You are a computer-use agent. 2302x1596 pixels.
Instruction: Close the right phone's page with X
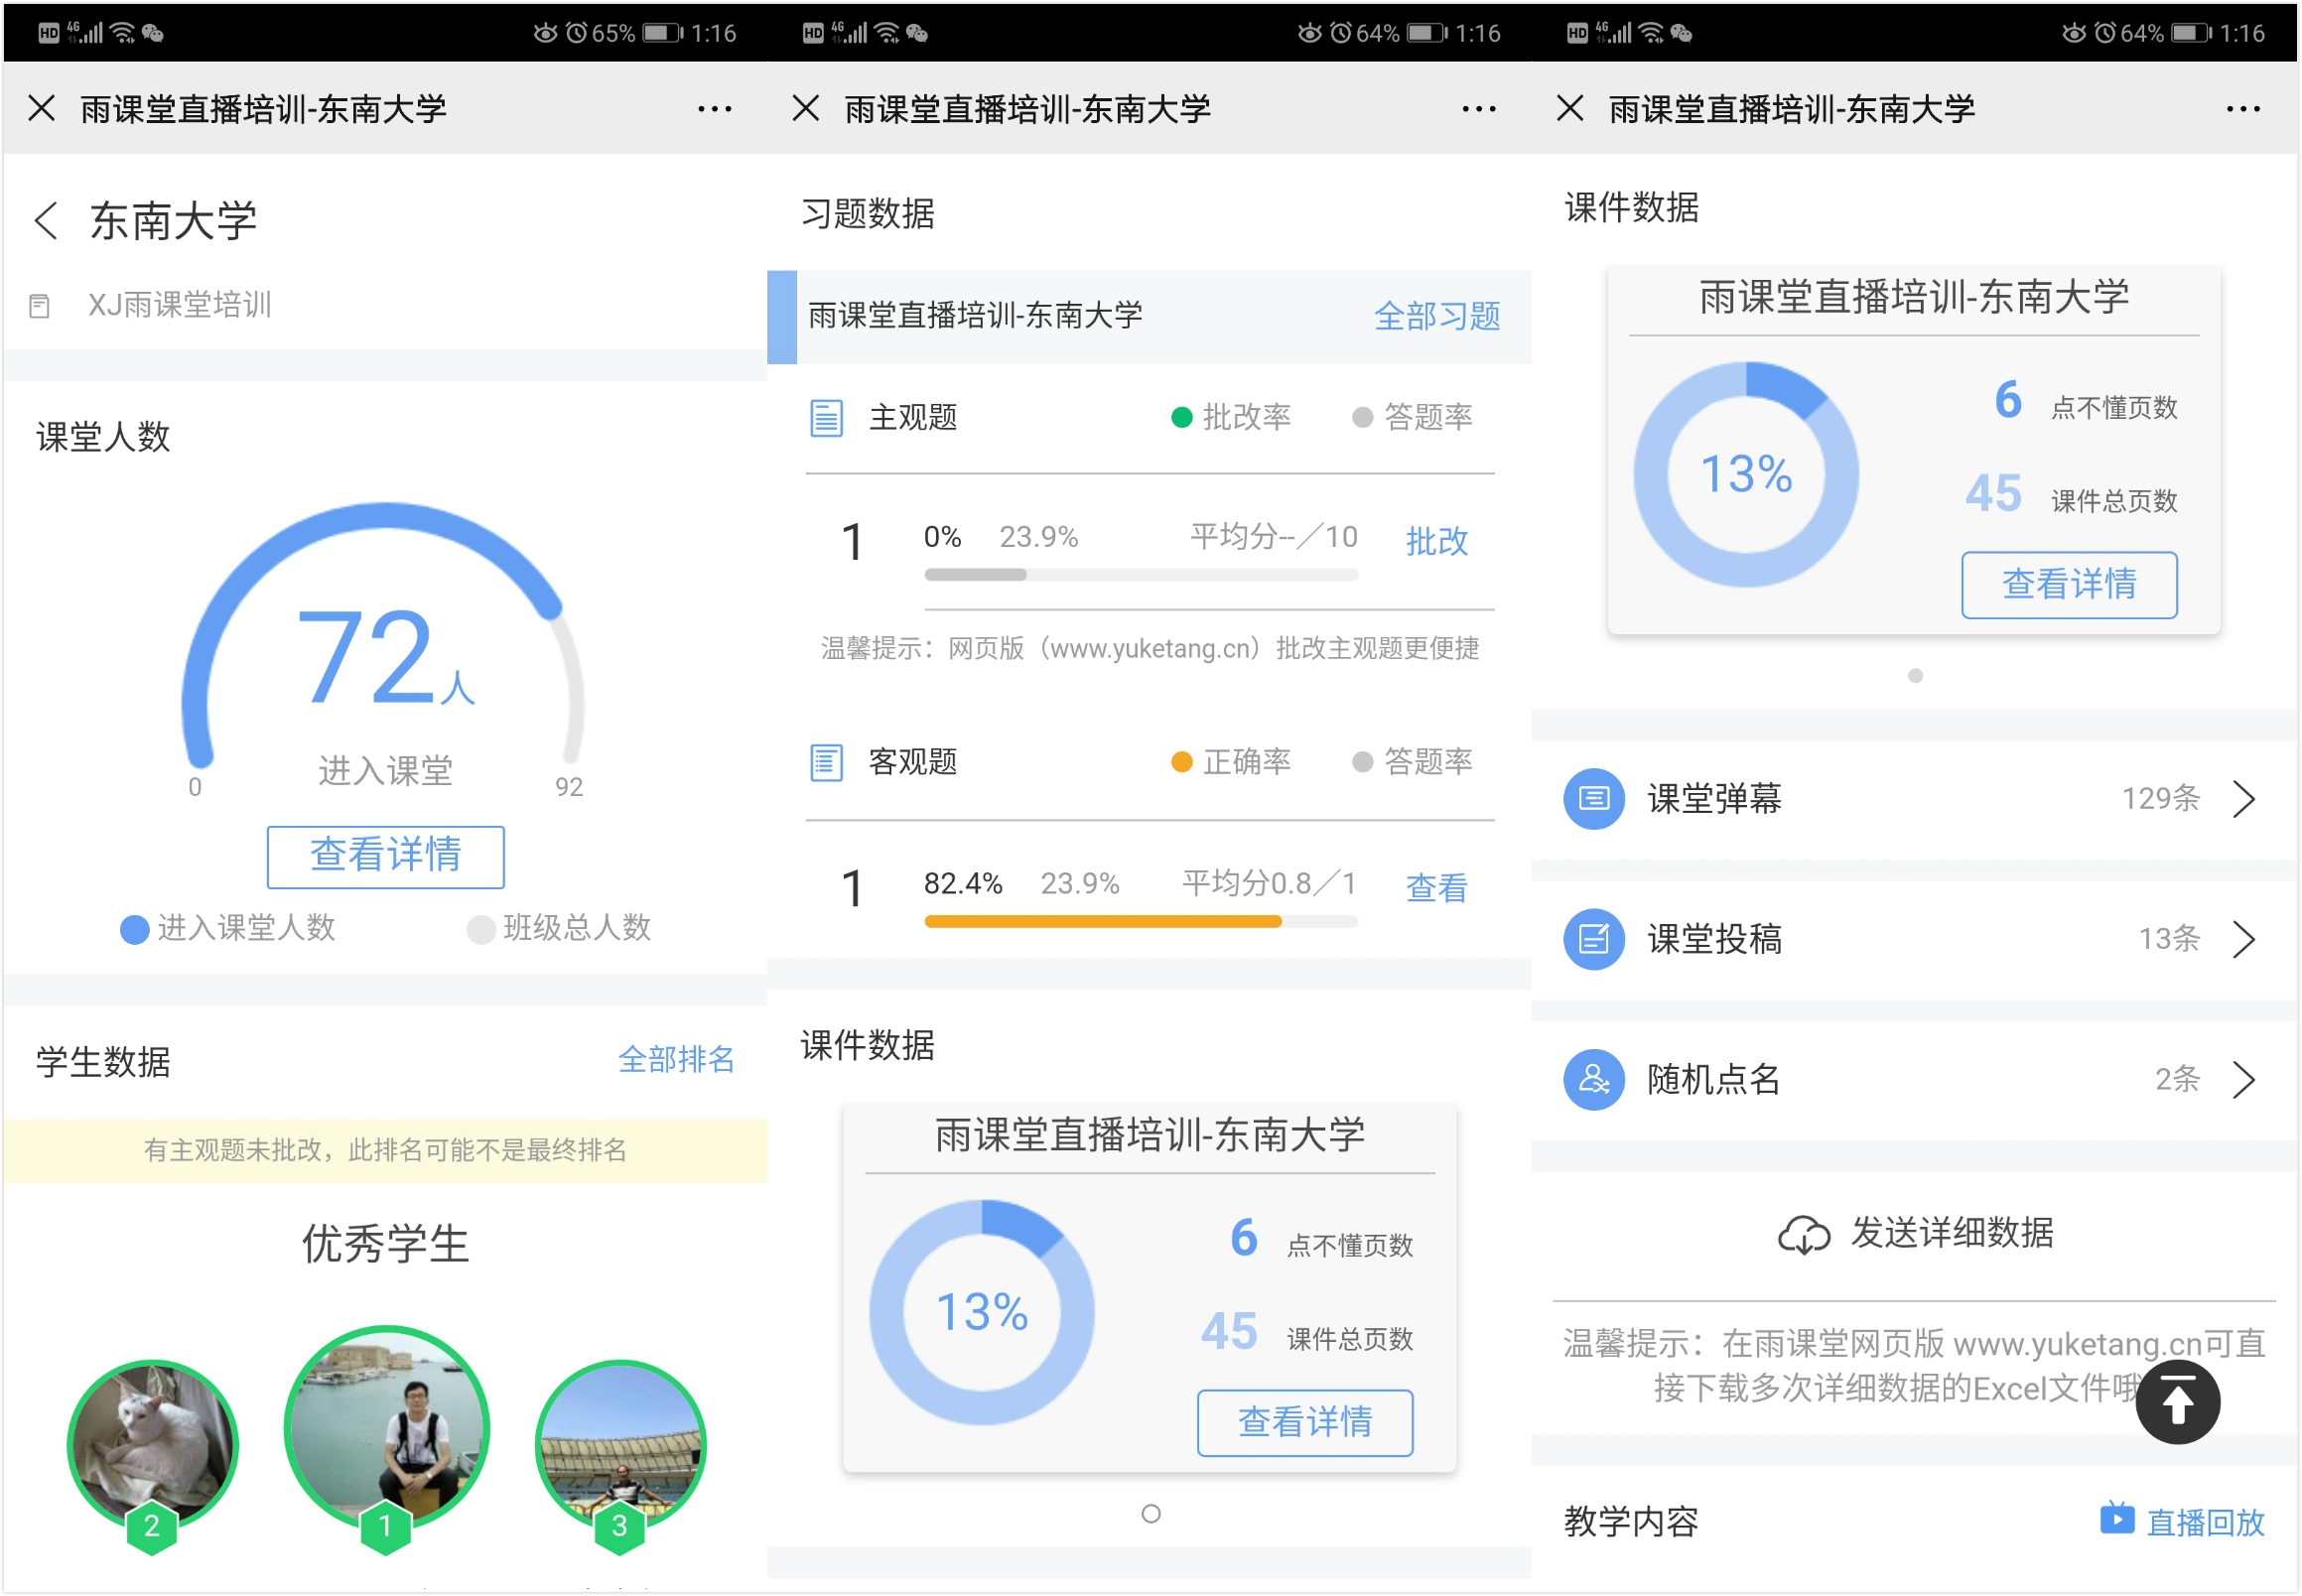(x=1570, y=108)
